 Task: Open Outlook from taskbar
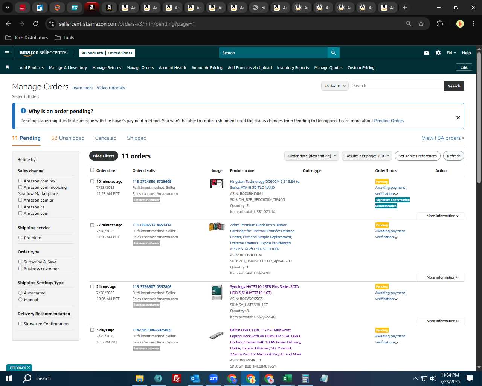[x=195, y=378]
